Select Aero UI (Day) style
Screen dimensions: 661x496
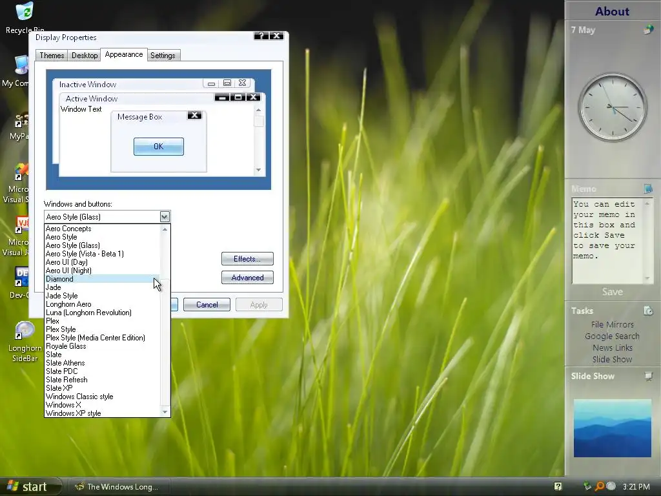tap(103, 262)
